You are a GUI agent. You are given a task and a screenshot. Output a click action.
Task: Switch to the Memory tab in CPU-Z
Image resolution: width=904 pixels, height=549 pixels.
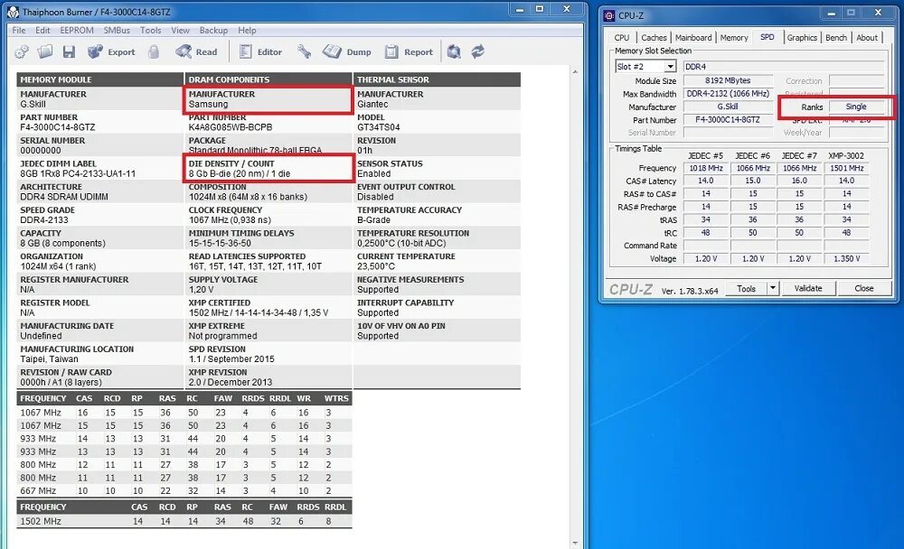click(x=734, y=37)
